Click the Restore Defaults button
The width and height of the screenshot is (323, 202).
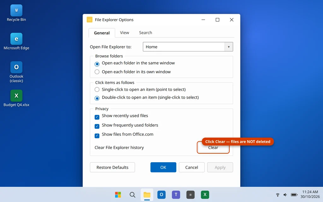coord(113,167)
